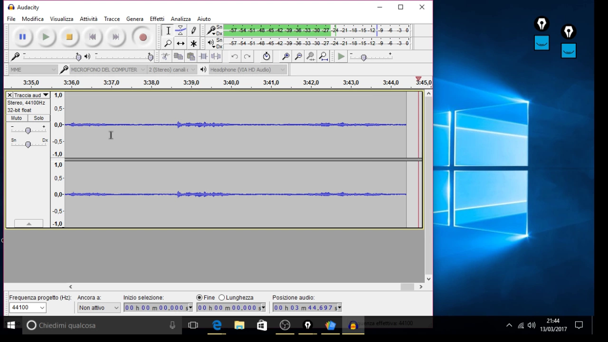Open the Headphone (VIA HD Audio) dropdown

click(248, 69)
